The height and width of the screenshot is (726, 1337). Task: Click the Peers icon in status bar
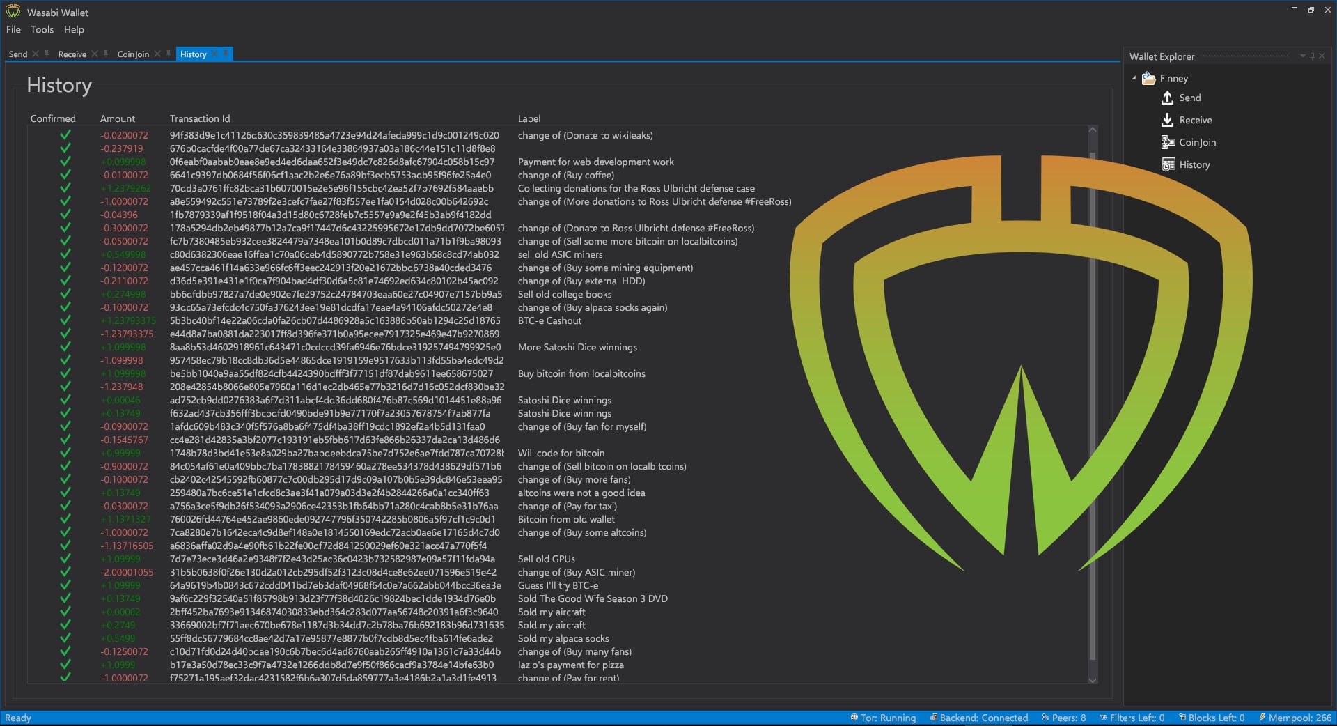tap(1045, 718)
